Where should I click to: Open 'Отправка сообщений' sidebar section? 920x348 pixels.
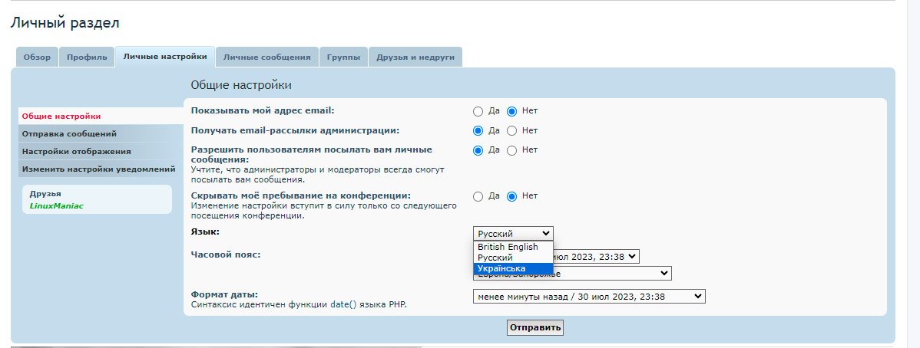pyautogui.click(x=69, y=133)
